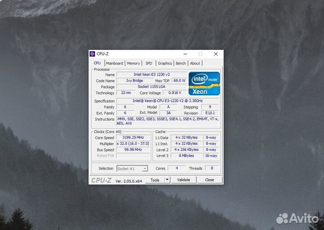Click the Level 2 value 4 x 256 KBytes
Image resolution: width=324 pixels, height=230 pixels.
pos(186,149)
